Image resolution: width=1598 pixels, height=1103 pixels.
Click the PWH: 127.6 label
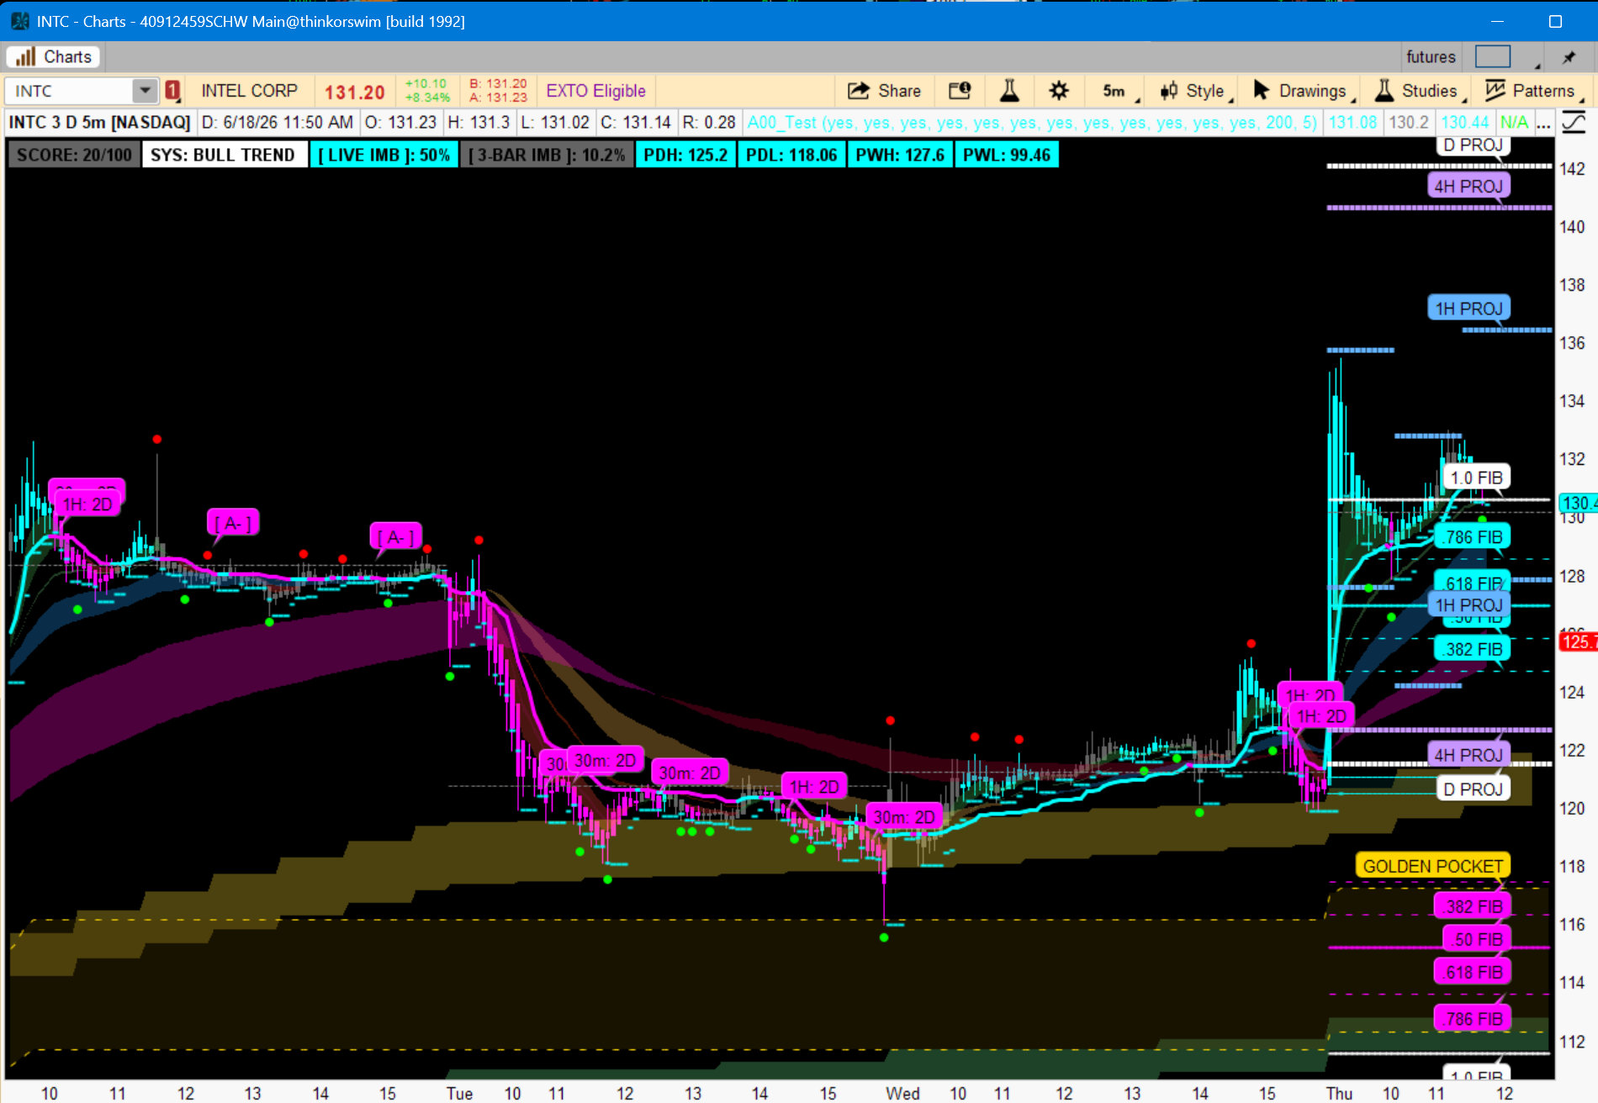pos(900,155)
